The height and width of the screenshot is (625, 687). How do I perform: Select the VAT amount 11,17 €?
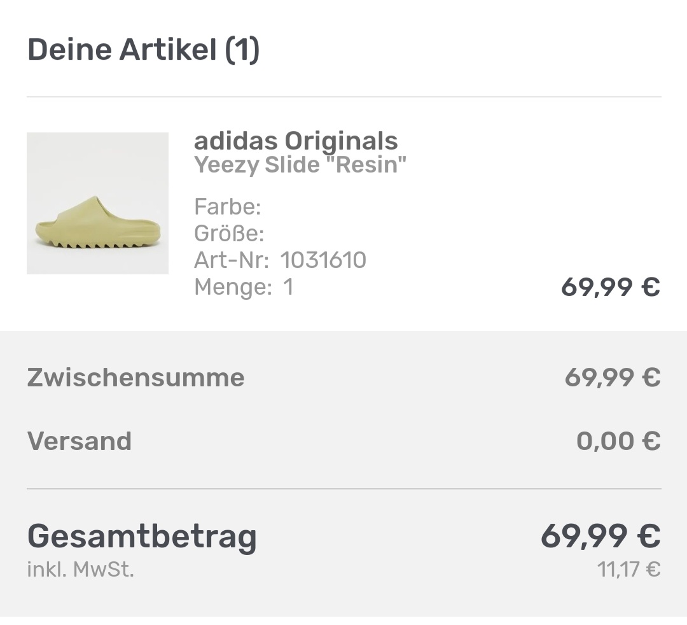pyautogui.click(x=628, y=569)
